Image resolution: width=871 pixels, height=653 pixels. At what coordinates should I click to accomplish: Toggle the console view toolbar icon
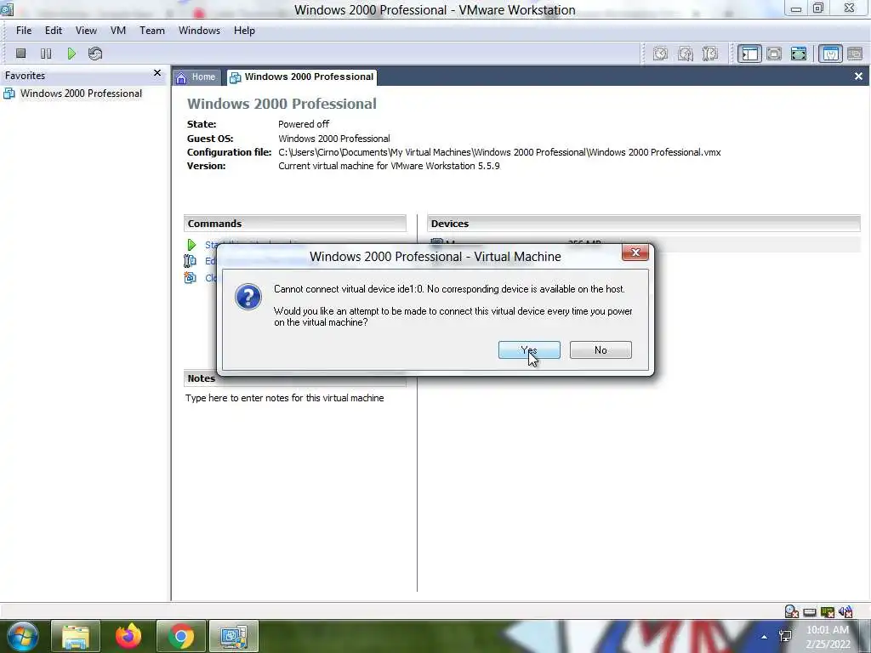855,54
